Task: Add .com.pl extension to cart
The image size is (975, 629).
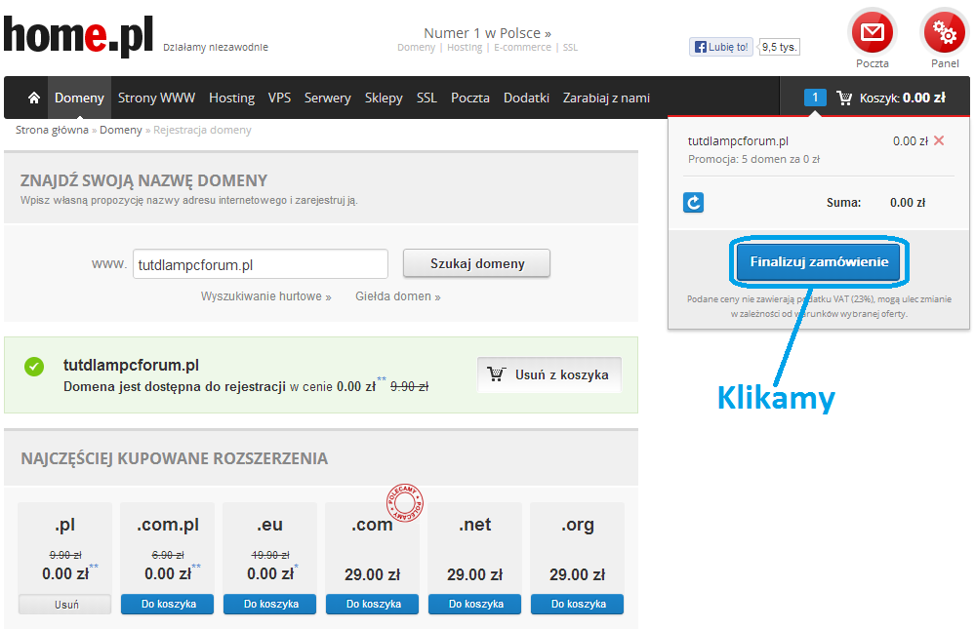Action: (168, 605)
